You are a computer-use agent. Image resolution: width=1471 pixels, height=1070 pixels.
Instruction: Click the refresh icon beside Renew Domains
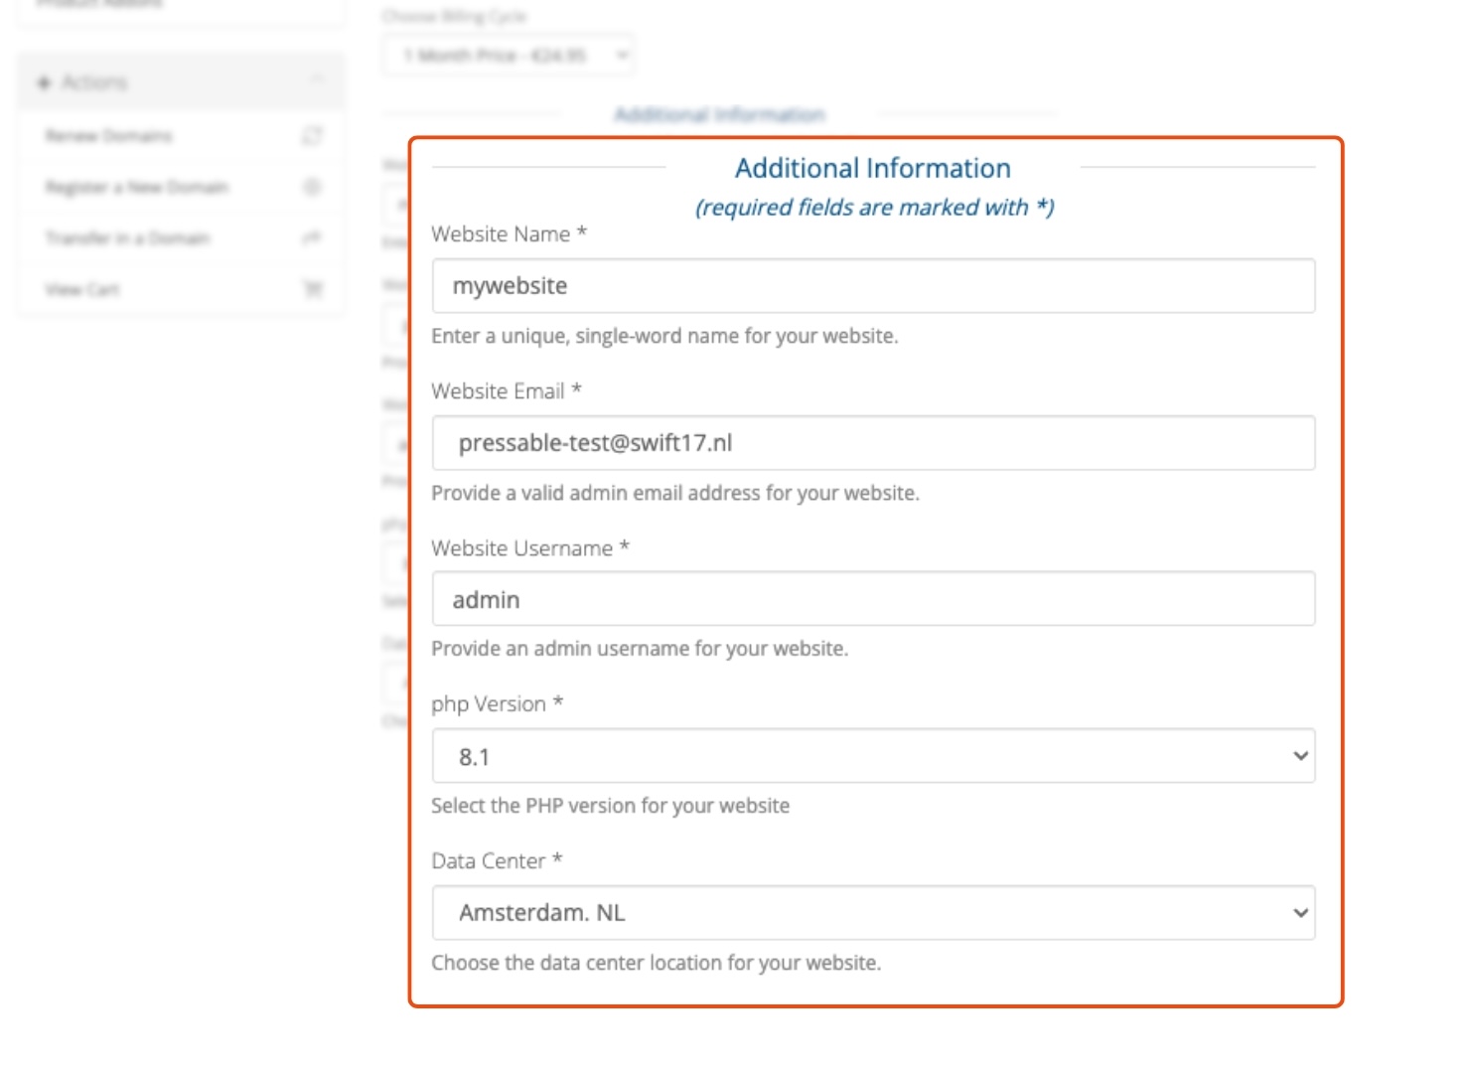[x=312, y=135]
